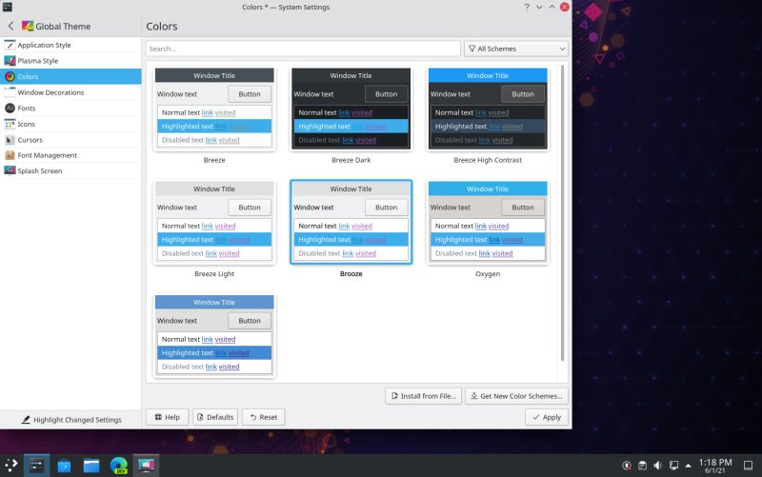
Task: Select the Breeze Dark color scheme
Action: (x=351, y=109)
